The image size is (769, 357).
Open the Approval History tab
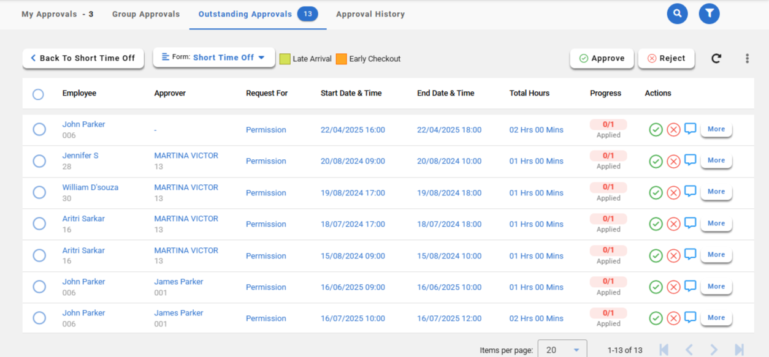(x=370, y=14)
